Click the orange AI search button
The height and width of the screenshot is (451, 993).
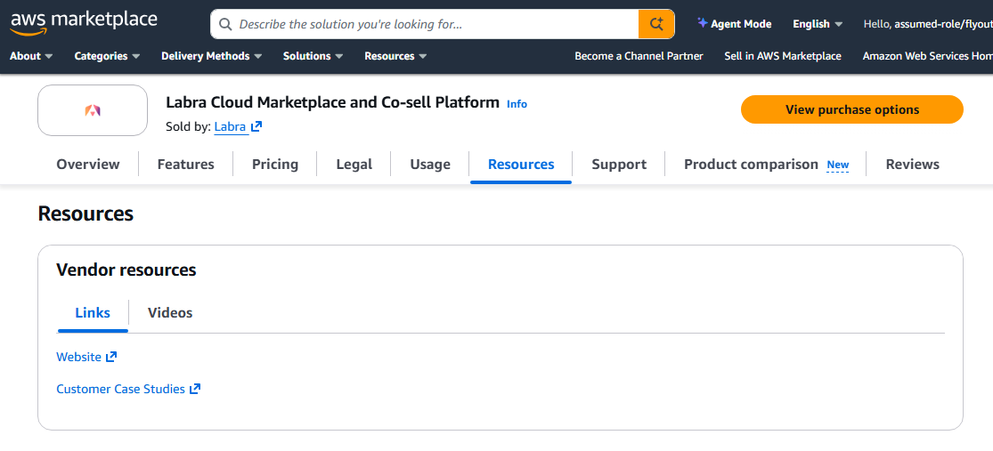coord(656,24)
